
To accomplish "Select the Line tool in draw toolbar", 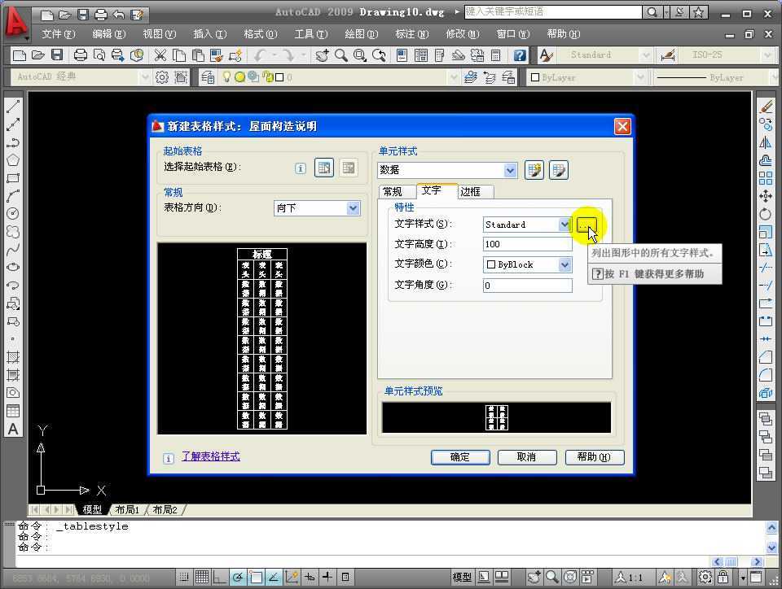I will (13, 106).
